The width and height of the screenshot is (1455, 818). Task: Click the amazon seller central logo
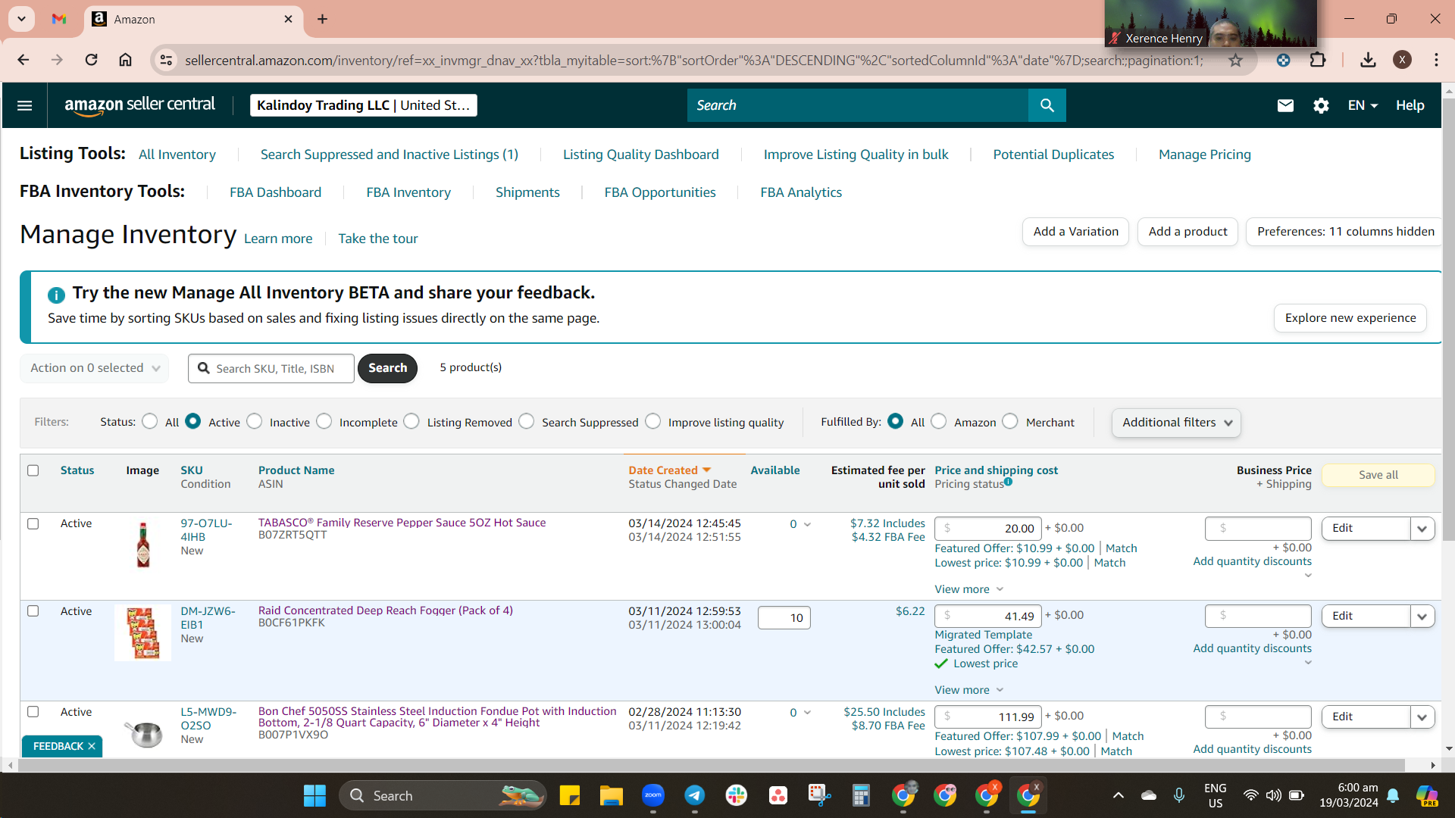tap(139, 105)
